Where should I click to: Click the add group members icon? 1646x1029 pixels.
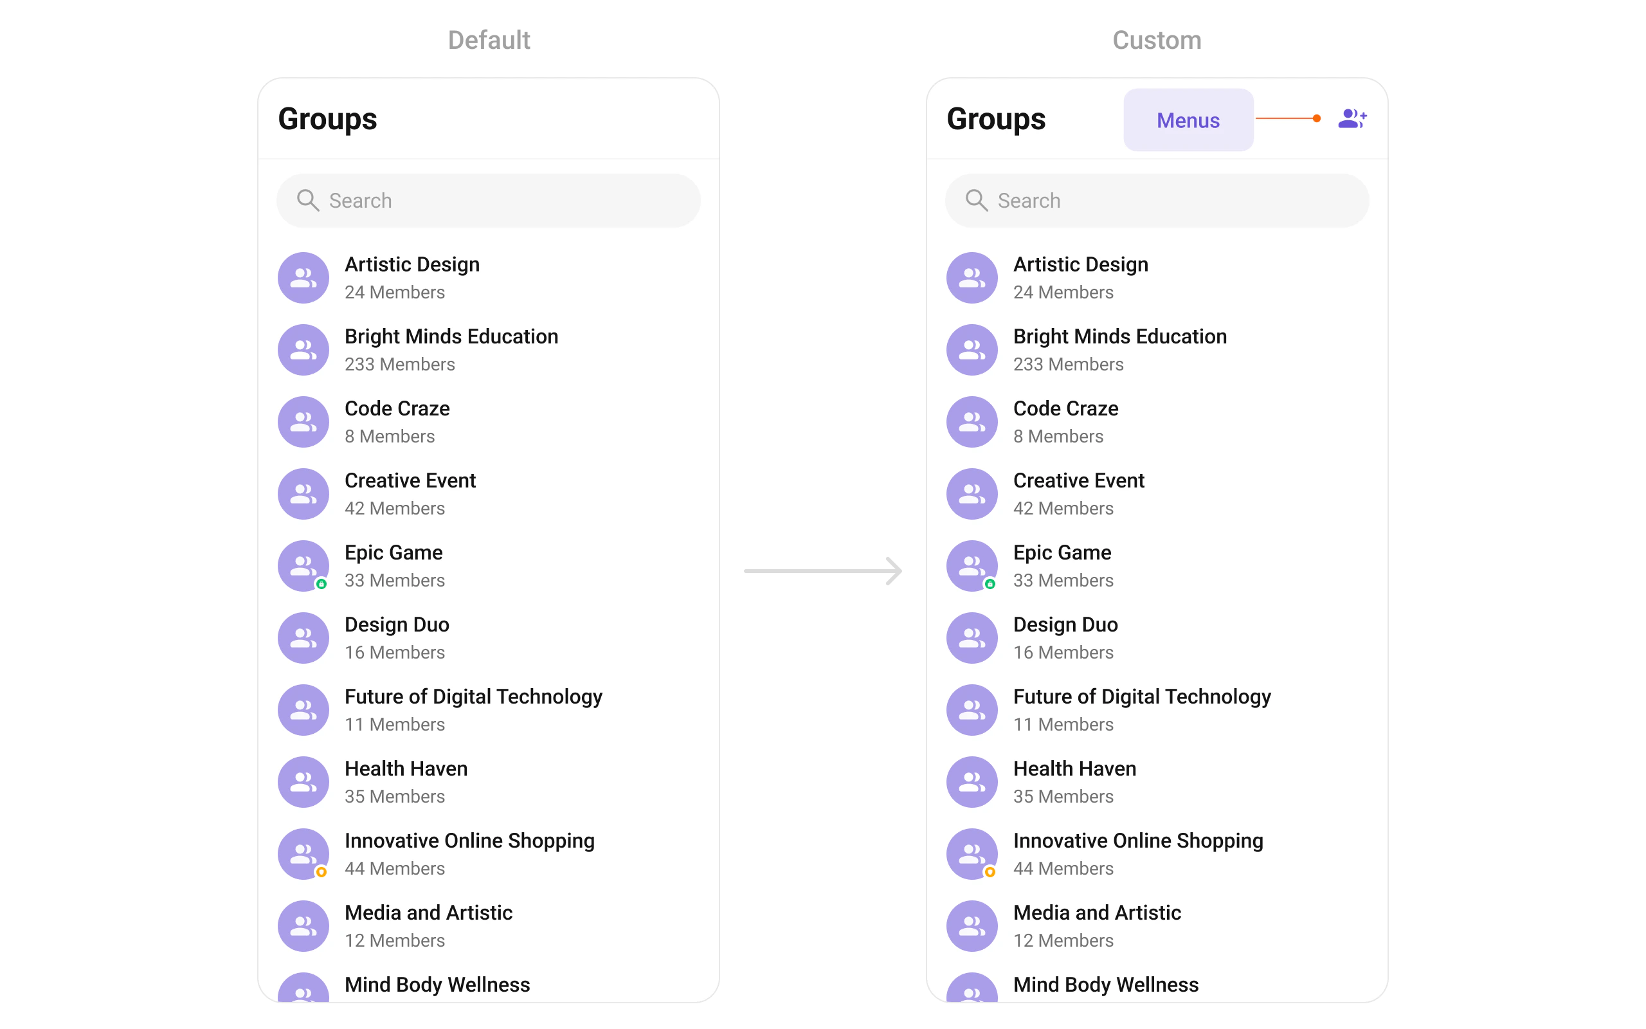tap(1352, 119)
